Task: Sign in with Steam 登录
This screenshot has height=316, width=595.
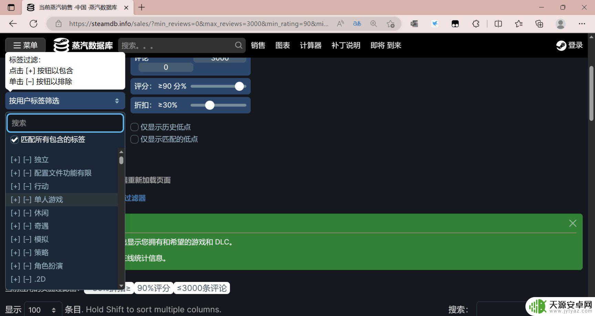Action: tap(570, 45)
